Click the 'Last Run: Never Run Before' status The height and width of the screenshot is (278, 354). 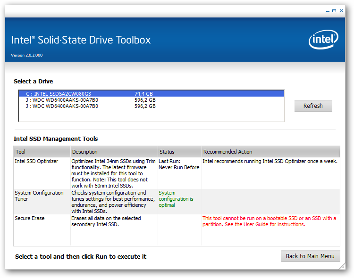click(179, 164)
